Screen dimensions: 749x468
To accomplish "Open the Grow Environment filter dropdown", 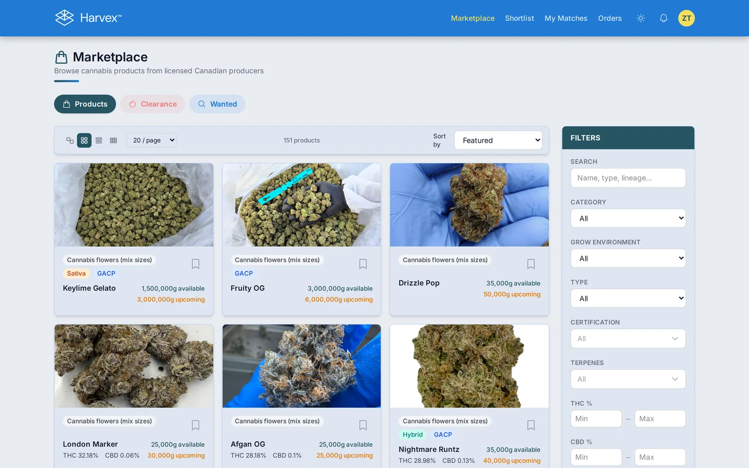I will (628, 258).
